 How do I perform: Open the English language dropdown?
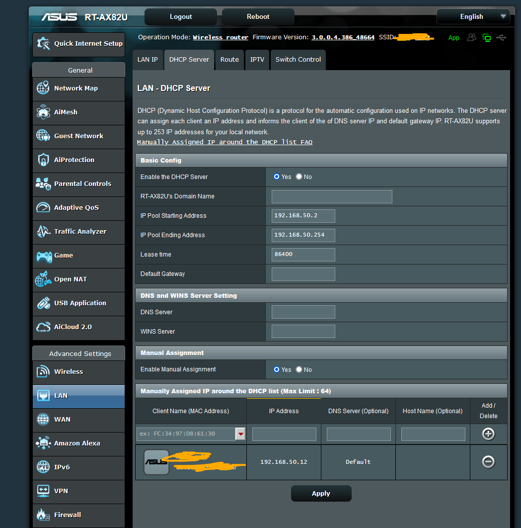[x=473, y=16]
